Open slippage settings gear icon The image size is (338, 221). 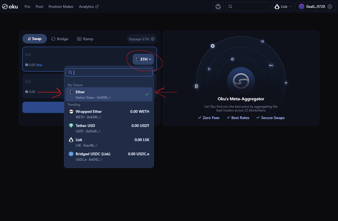(153, 39)
